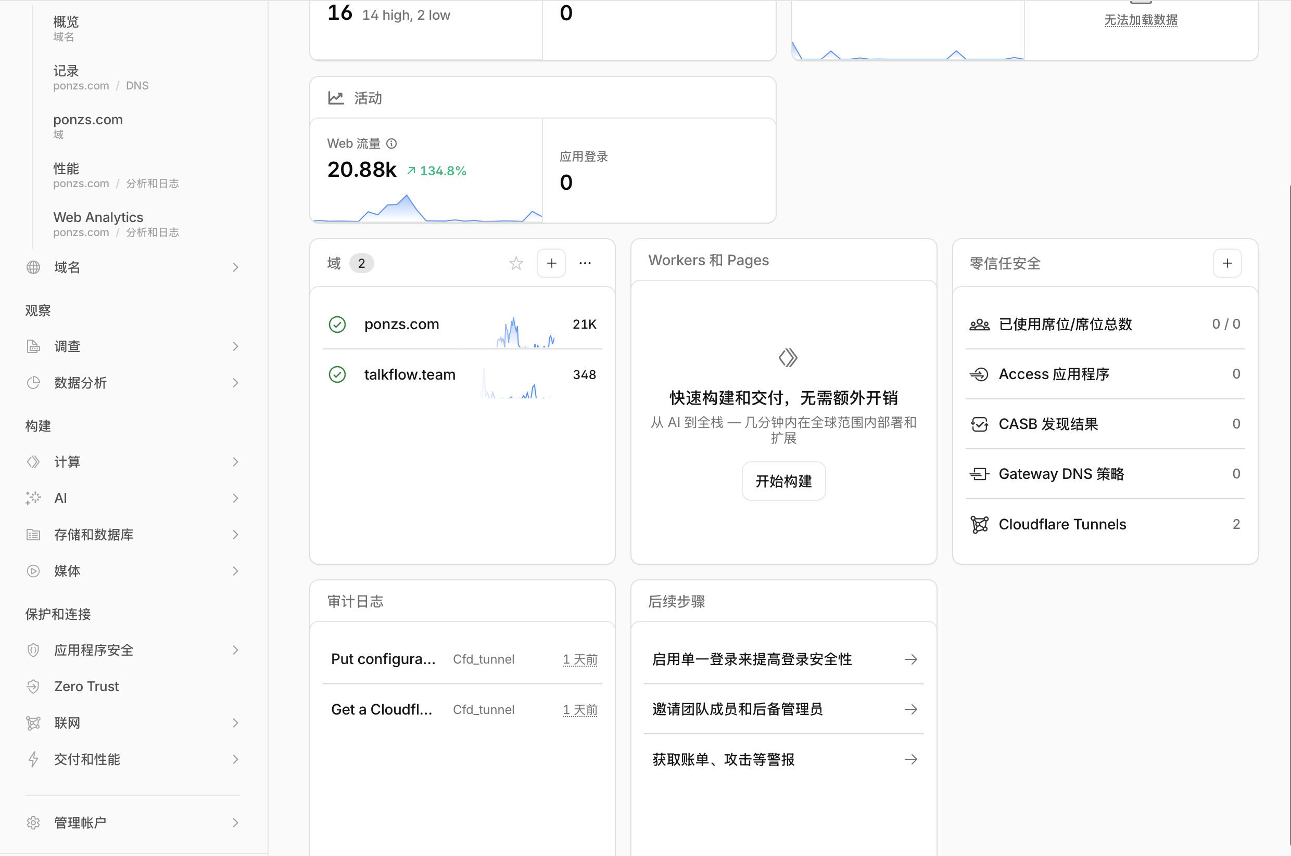
Task: Open ponzs.com domain row
Action: tap(462, 325)
